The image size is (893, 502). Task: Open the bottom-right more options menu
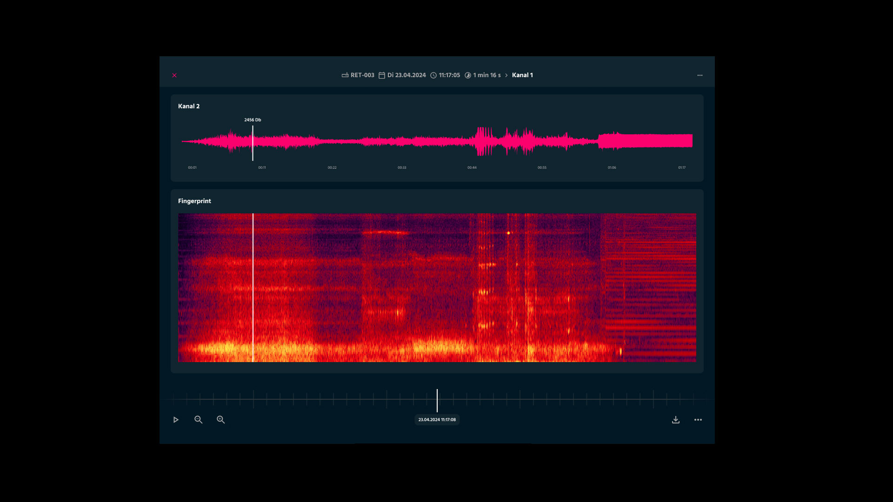pyautogui.click(x=698, y=420)
